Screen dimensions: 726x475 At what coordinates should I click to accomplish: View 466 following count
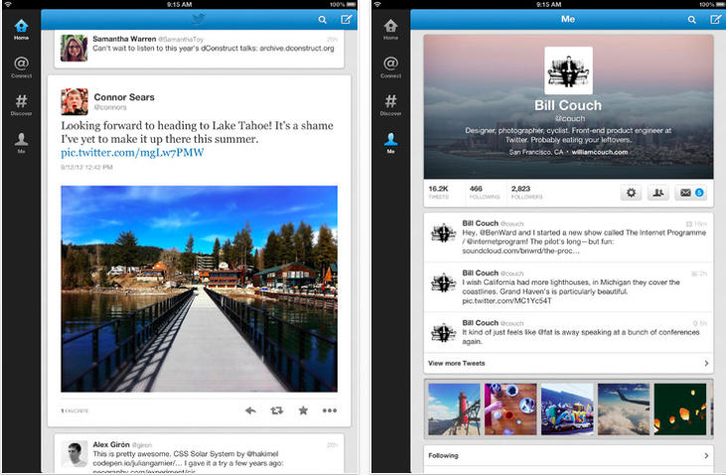tap(485, 192)
